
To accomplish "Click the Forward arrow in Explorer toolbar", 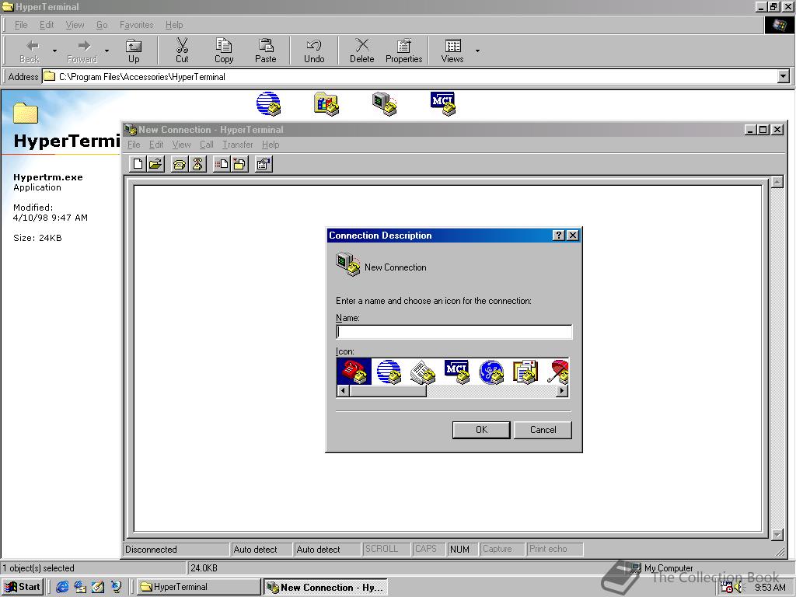I will (82, 51).
